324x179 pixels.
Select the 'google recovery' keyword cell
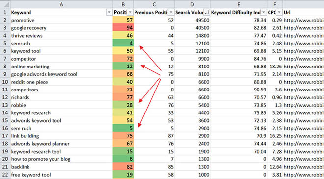coord(61,28)
